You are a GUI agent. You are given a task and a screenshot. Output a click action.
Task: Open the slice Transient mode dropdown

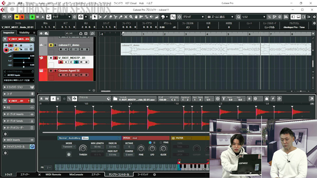pos(69,147)
